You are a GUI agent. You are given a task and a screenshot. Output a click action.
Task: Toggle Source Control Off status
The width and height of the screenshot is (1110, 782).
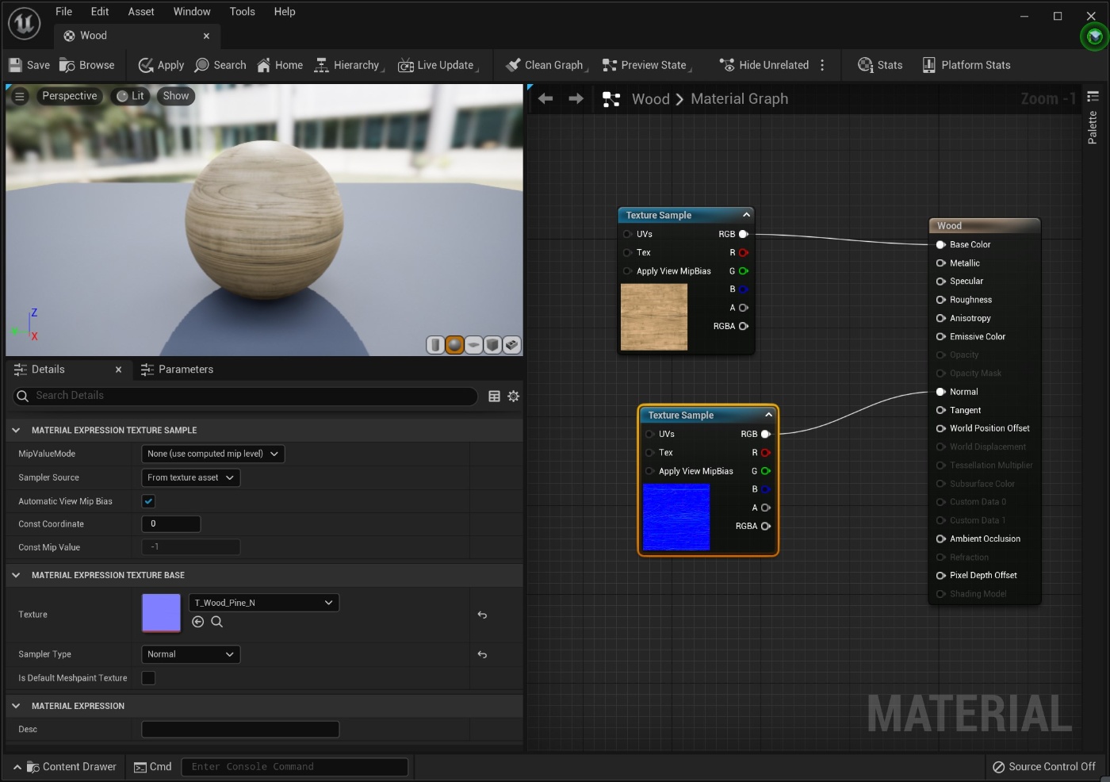(x=1045, y=766)
